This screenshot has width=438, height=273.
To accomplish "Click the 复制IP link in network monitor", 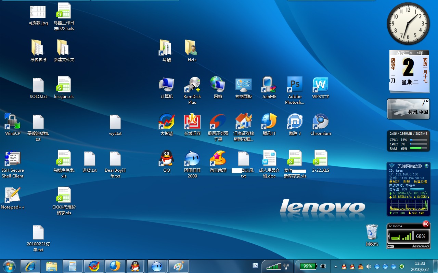I will click(394, 182).
